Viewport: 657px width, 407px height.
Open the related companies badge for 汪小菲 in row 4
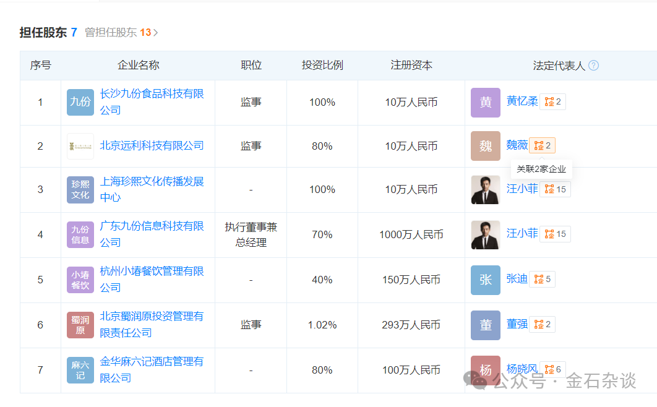pos(555,234)
